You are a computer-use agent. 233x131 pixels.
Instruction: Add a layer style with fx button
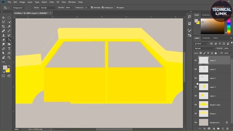pos(205,128)
